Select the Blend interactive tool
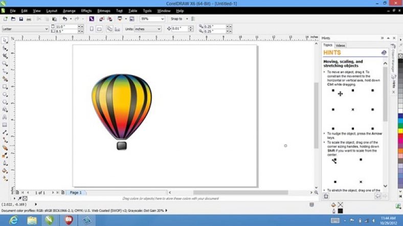The width and height of the screenshot is (403, 226). [5, 148]
